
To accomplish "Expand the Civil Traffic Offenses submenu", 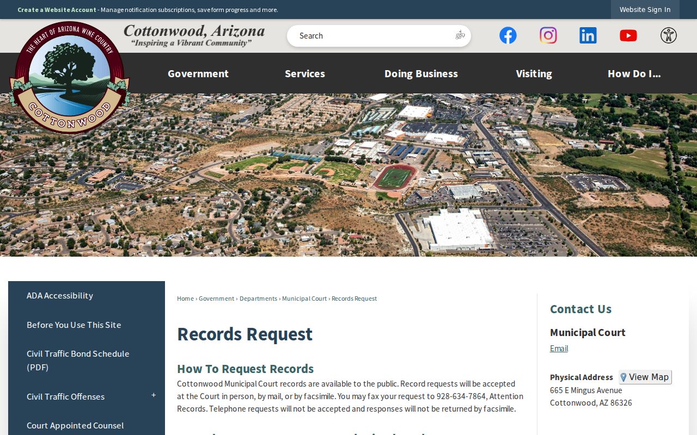I will [154, 395].
